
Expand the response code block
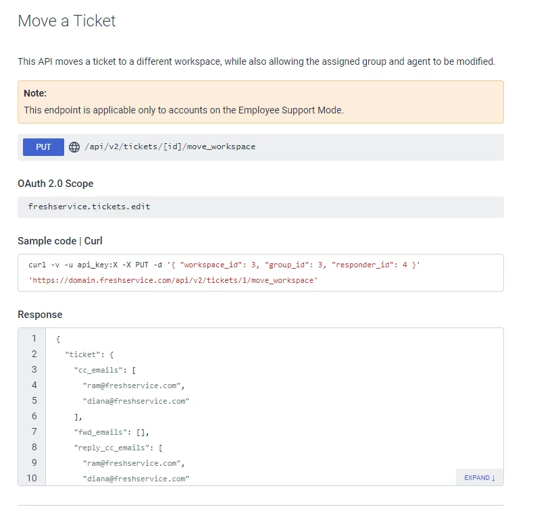pos(480,477)
